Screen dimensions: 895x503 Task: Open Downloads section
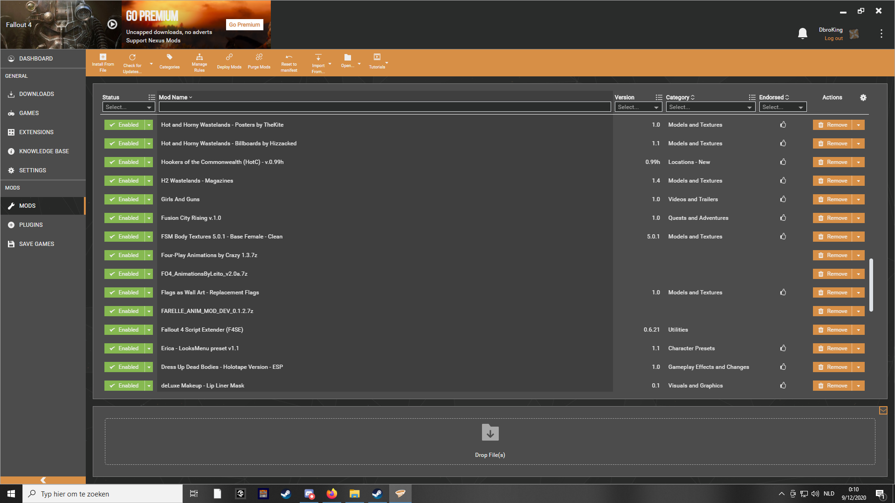43,94
